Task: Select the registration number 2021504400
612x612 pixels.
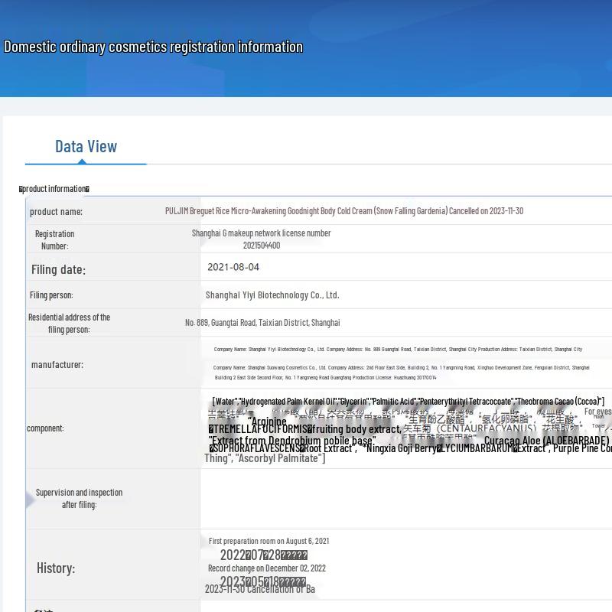Action: tap(262, 246)
